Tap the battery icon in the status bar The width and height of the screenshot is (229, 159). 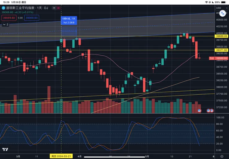point(223,2)
